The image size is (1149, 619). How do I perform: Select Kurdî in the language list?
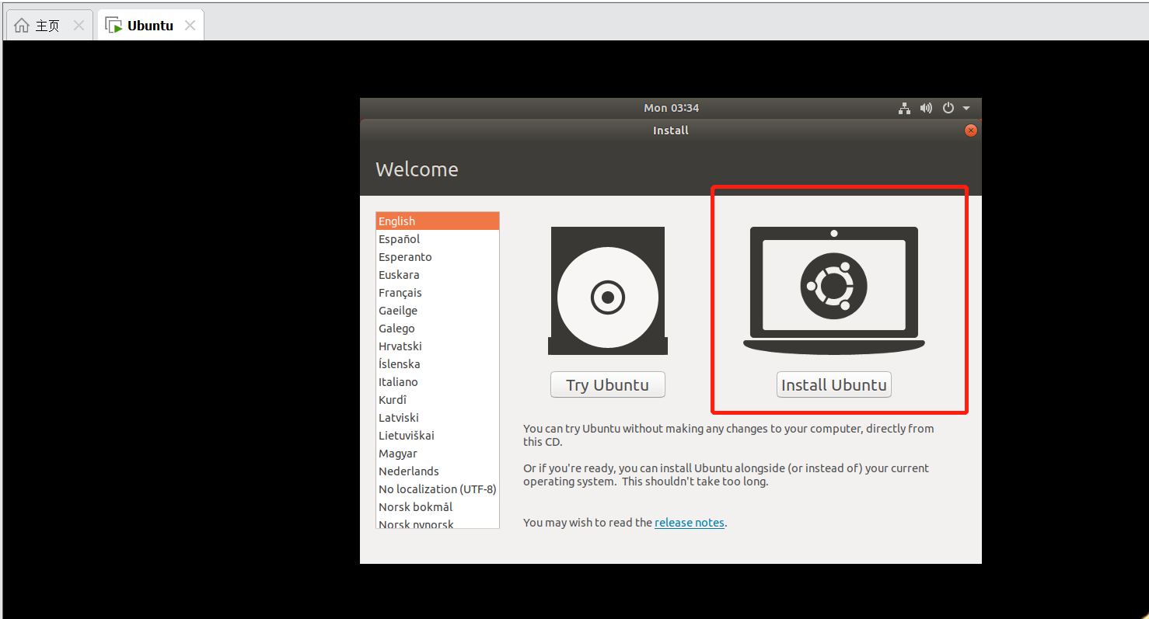coord(438,400)
